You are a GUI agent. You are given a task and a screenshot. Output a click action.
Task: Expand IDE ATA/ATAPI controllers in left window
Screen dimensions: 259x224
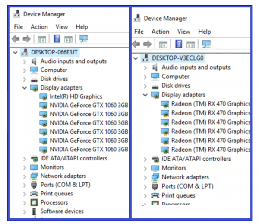(x=25, y=159)
